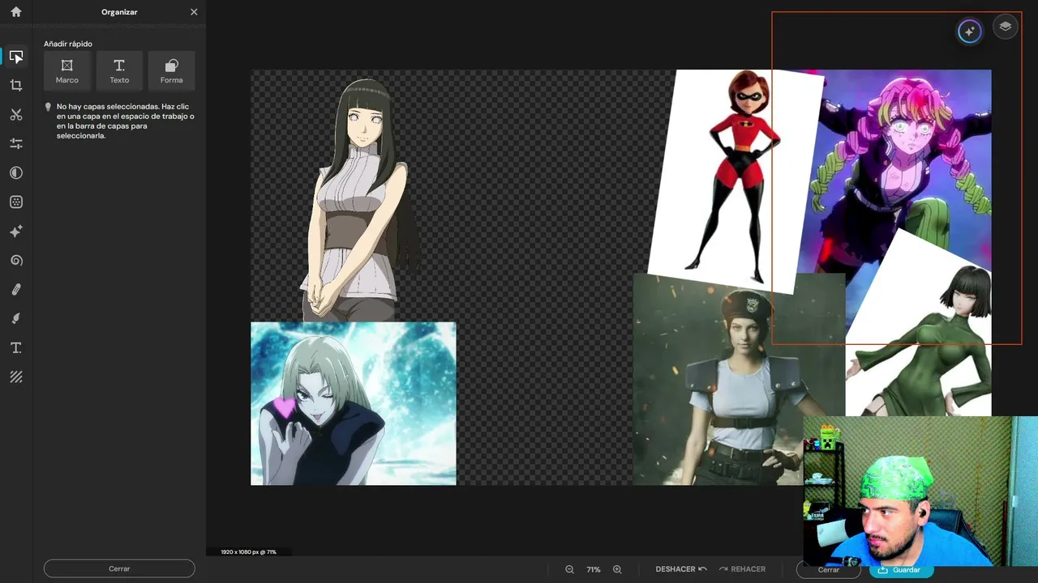Select the spiral Liquify tool
This screenshot has height=583, width=1038.
[x=16, y=260]
